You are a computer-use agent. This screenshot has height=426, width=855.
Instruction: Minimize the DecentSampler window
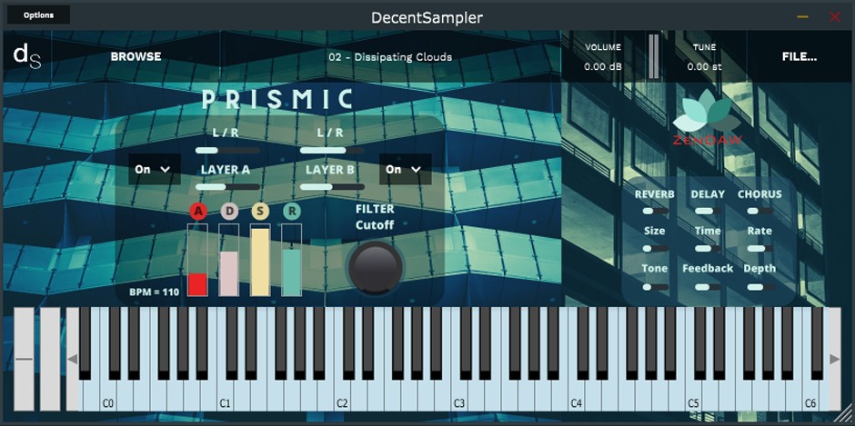(802, 17)
